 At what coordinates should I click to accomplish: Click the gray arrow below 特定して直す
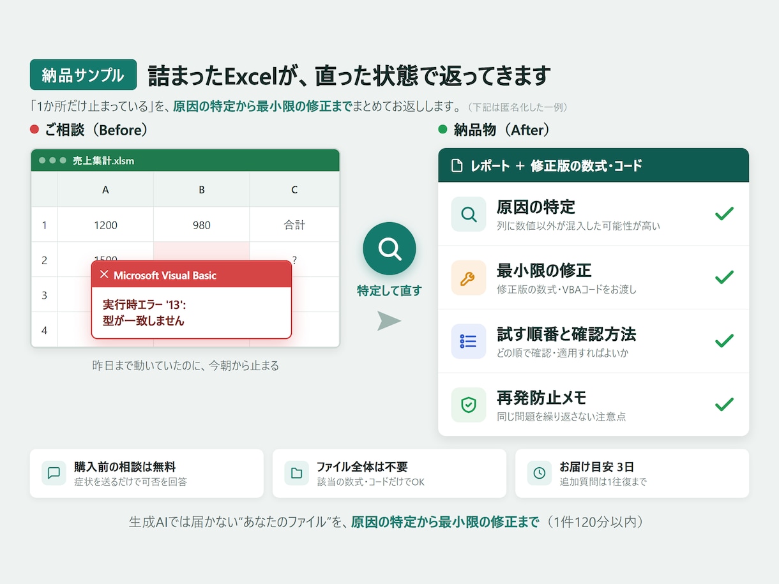389,320
